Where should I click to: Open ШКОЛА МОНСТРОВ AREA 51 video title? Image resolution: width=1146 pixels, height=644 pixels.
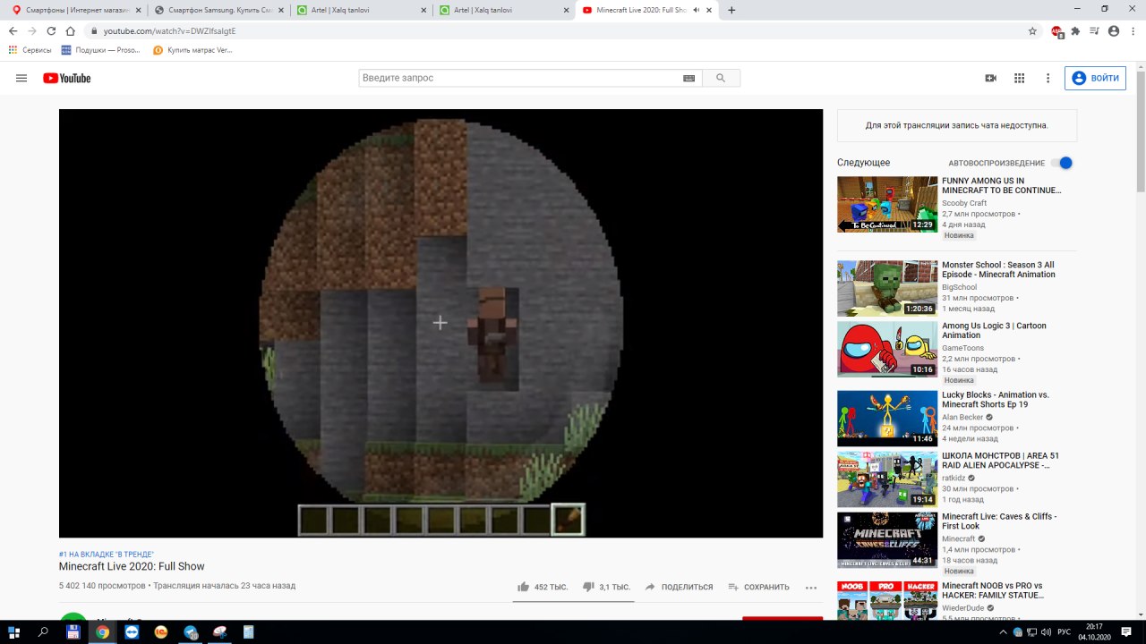(x=1000, y=461)
